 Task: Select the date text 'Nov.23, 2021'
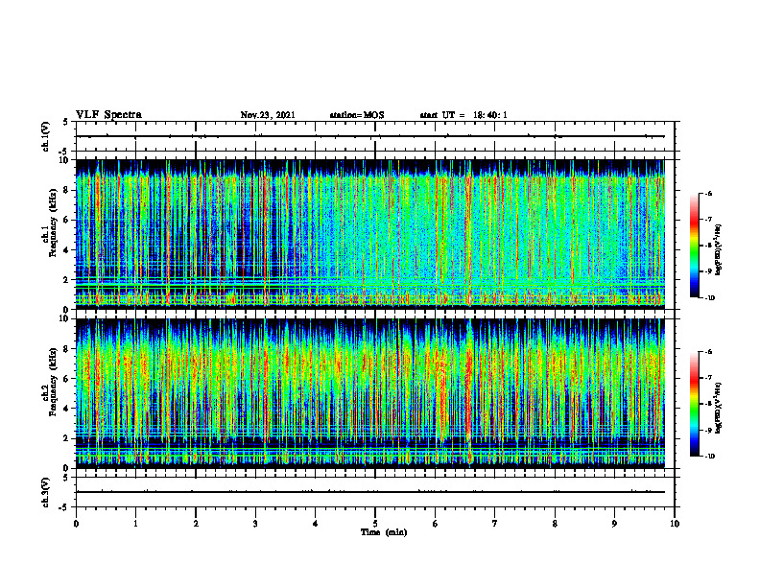coord(268,115)
